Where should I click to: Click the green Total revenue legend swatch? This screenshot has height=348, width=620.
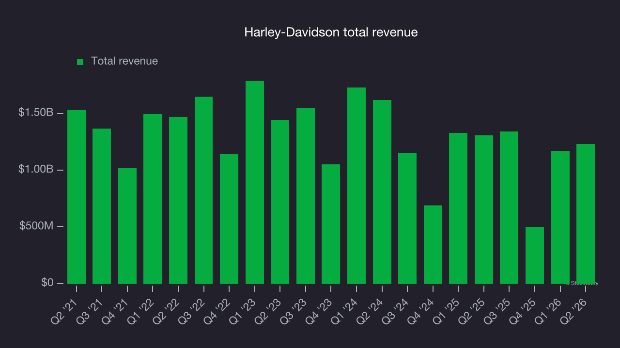(80, 62)
